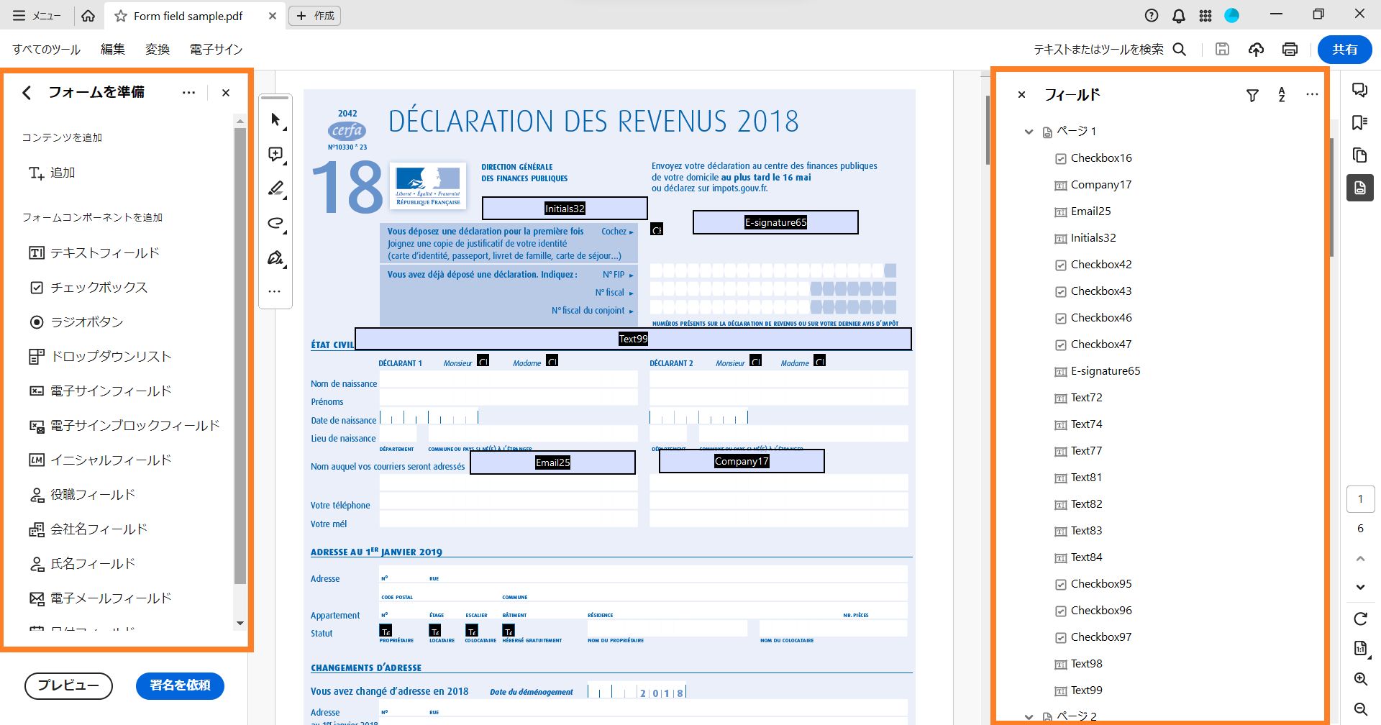Toggle the Madame checkbox under Déclarant 1
Screen dimensions: 1381x725
(x=552, y=361)
